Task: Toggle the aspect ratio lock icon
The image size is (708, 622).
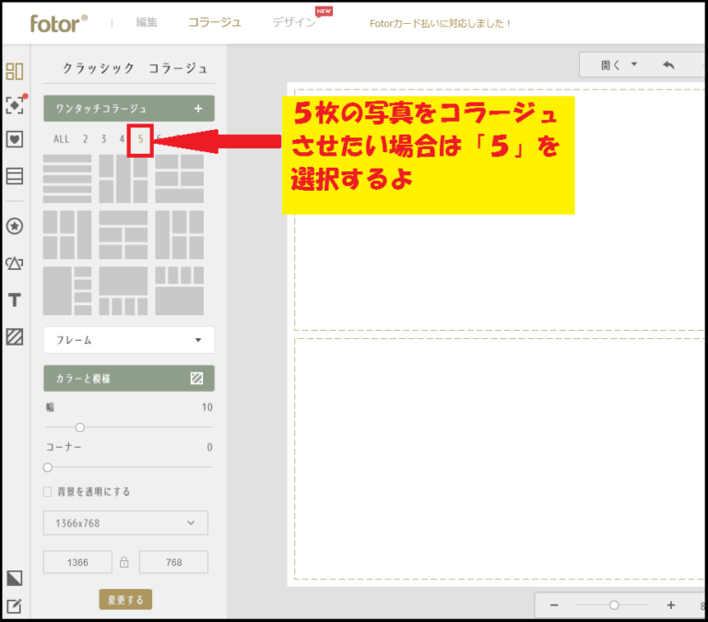Action: pyautogui.click(x=123, y=562)
